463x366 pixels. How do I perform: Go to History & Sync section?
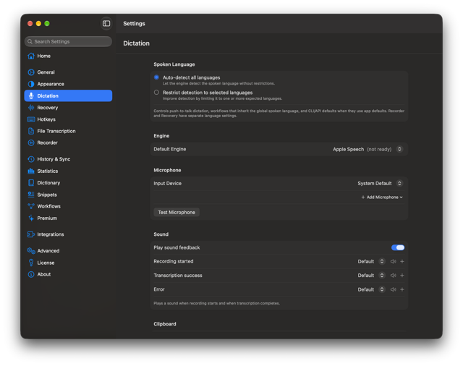pos(68,159)
